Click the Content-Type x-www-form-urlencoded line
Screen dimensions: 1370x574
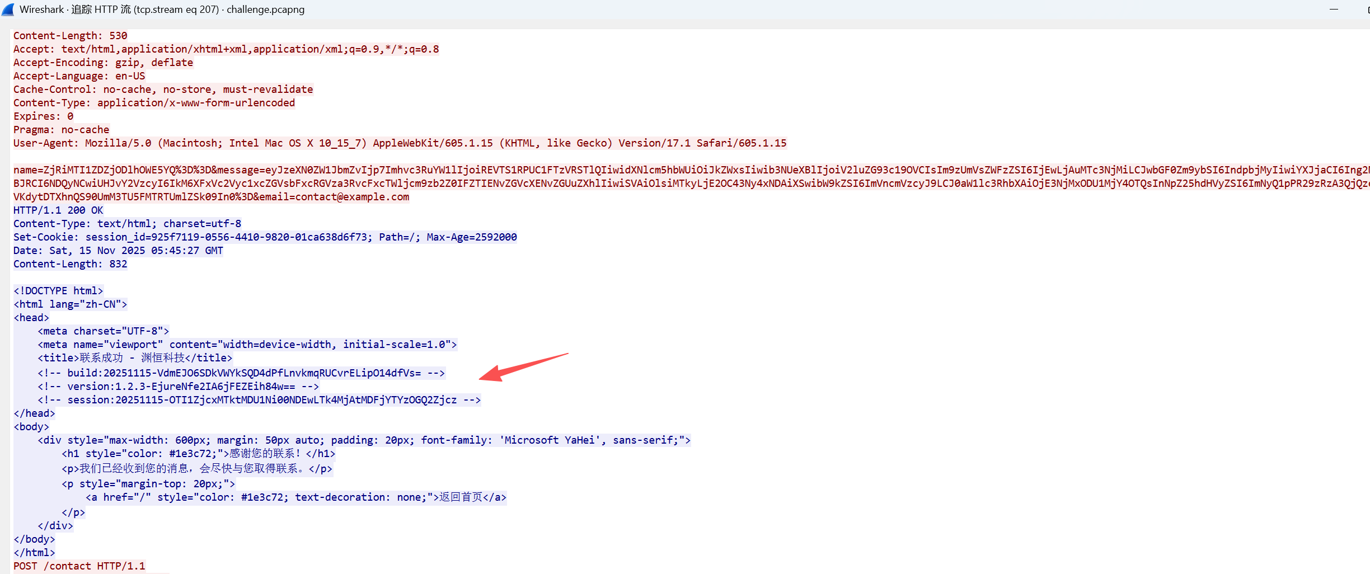pyautogui.click(x=154, y=103)
